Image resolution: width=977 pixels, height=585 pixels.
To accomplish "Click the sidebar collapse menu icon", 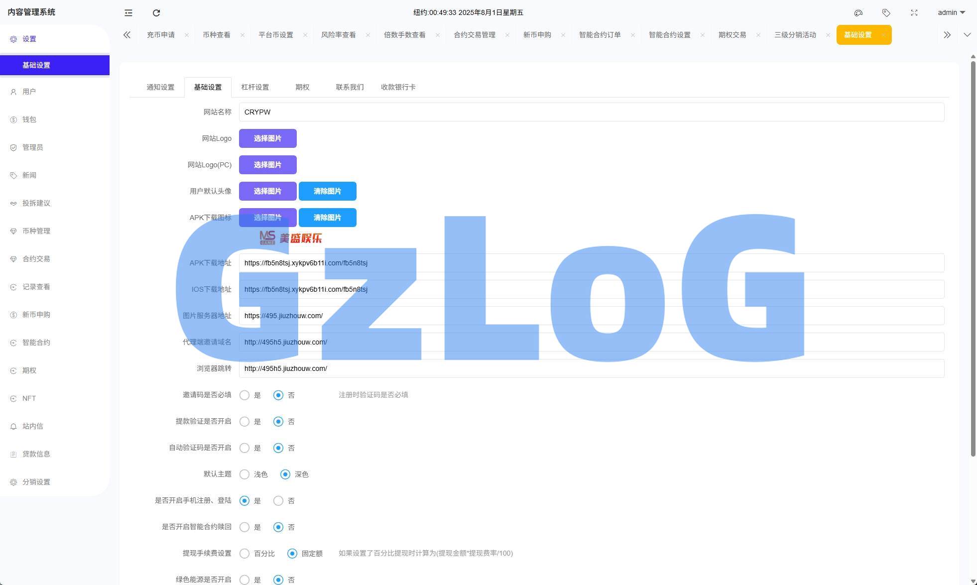I will point(128,13).
